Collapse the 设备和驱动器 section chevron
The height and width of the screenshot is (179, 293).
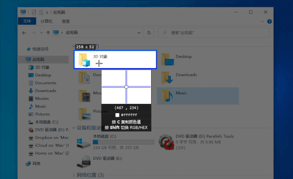74,128
